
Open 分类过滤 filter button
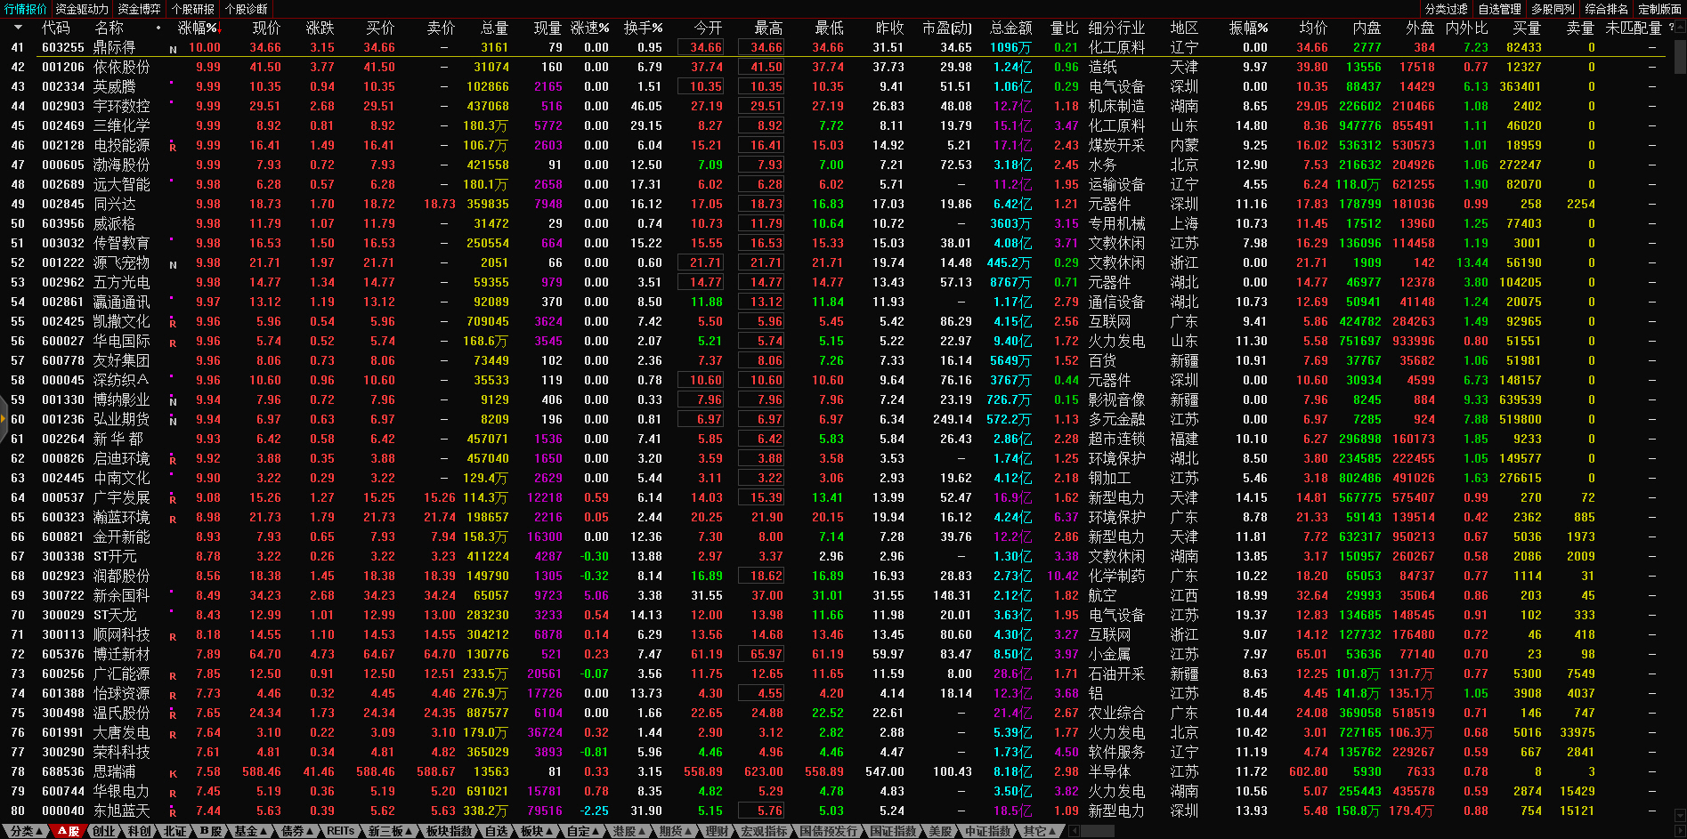[1446, 9]
